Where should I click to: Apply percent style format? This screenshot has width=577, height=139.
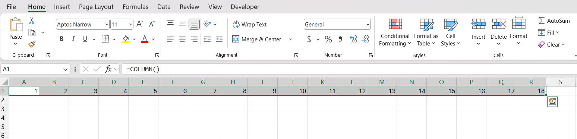328,39
